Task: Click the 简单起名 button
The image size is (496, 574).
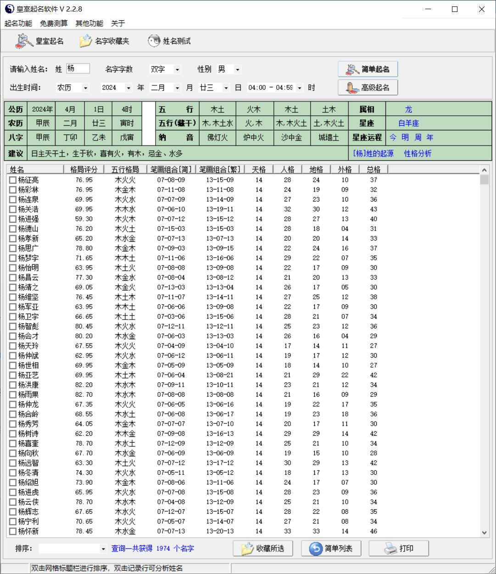Action: 368,69
